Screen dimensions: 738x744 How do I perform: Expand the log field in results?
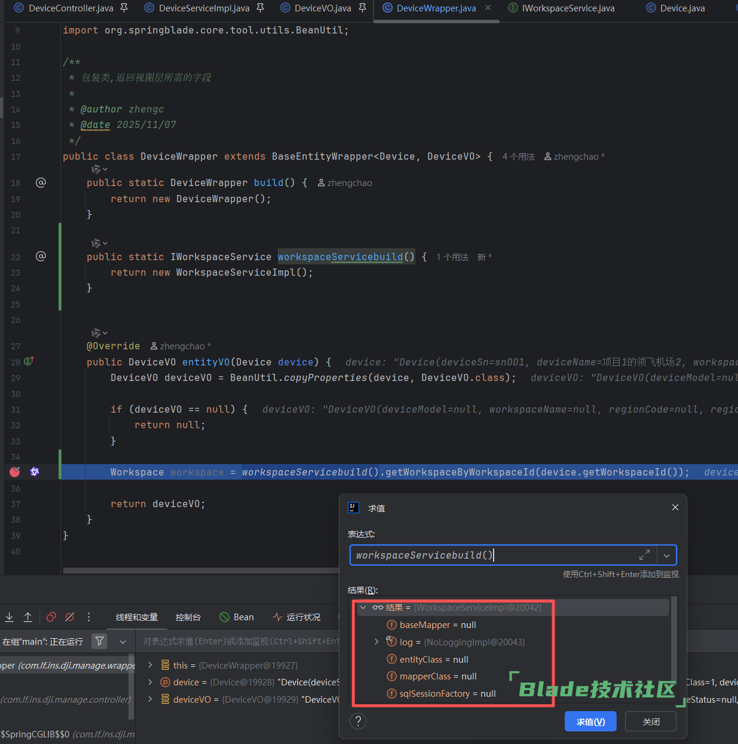[376, 642]
